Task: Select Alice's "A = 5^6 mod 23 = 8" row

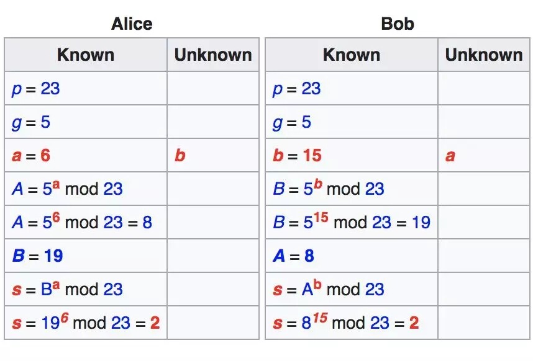Action: point(82,222)
